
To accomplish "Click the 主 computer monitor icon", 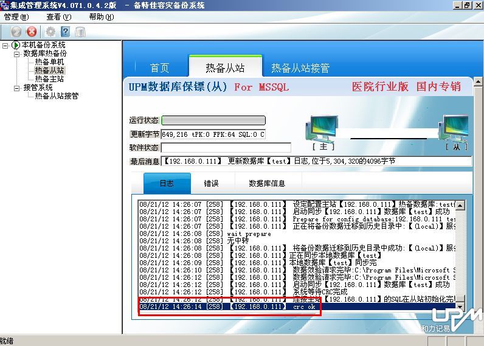I will click(x=322, y=130).
